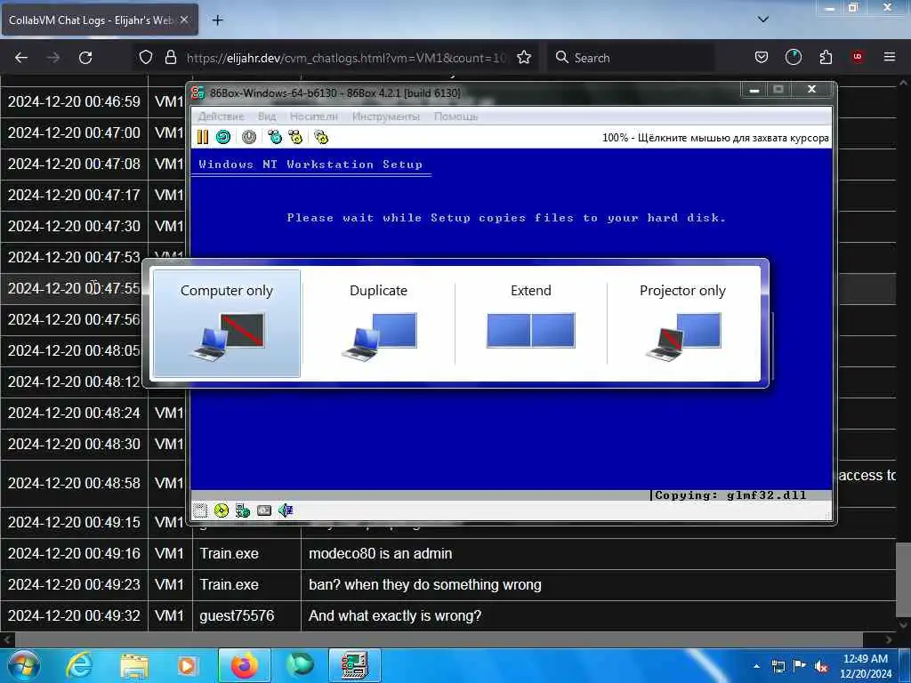The image size is (911, 683).
Task: Select the Projector only display mode
Action: pyautogui.click(x=682, y=323)
